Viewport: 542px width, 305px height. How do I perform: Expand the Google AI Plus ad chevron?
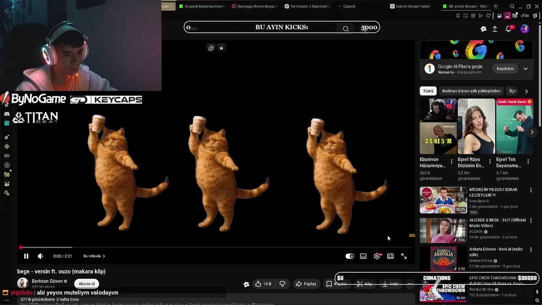pos(525,69)
